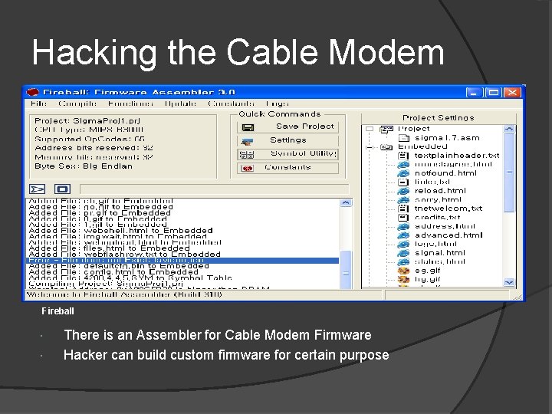Click the 'Project Settings' panel header
552x414 pixels.
(439, 118)
